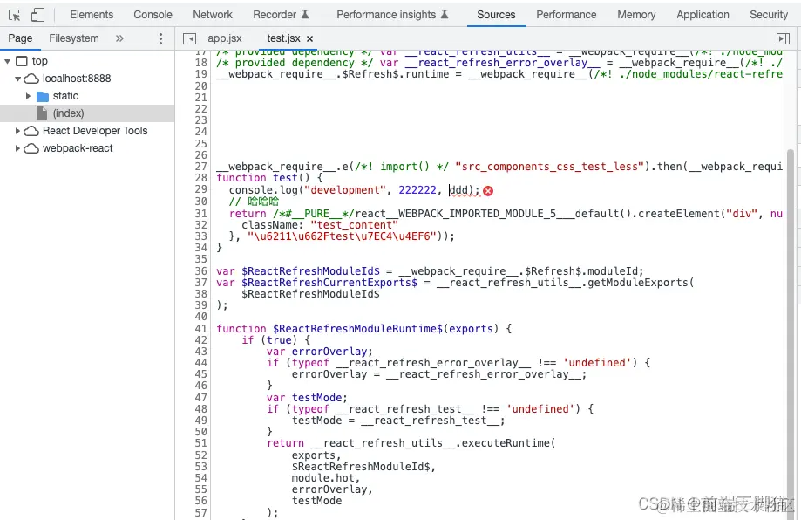This screenshot has height=520, width=801.
Task: Click the 'var errorOverlay;' line
Action: [x=319, y=352]
